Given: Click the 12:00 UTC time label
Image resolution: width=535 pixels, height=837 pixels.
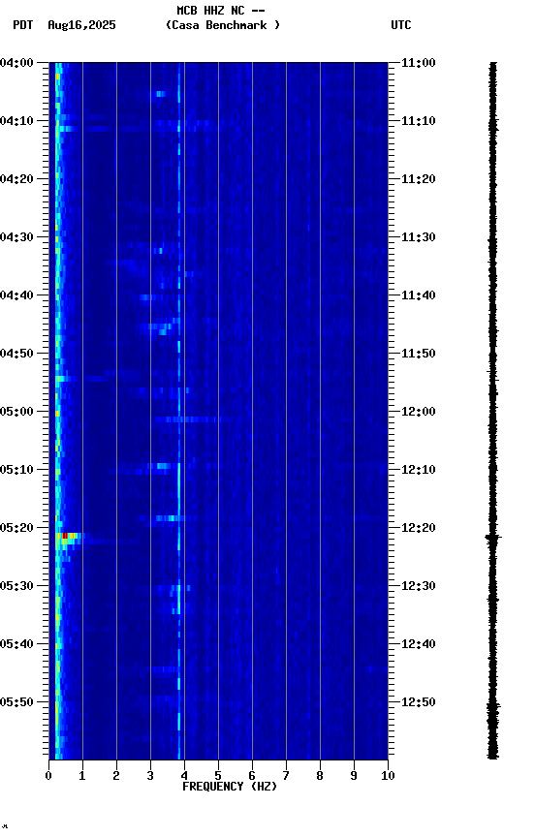Looking at the screenshot, I should point(418,412).
